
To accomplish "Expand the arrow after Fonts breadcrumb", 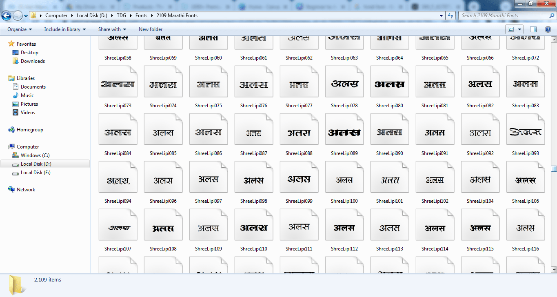I will point(153,16).
